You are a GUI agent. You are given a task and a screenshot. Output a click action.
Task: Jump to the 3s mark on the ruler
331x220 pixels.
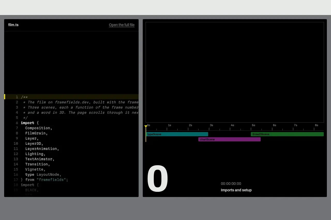211,125
